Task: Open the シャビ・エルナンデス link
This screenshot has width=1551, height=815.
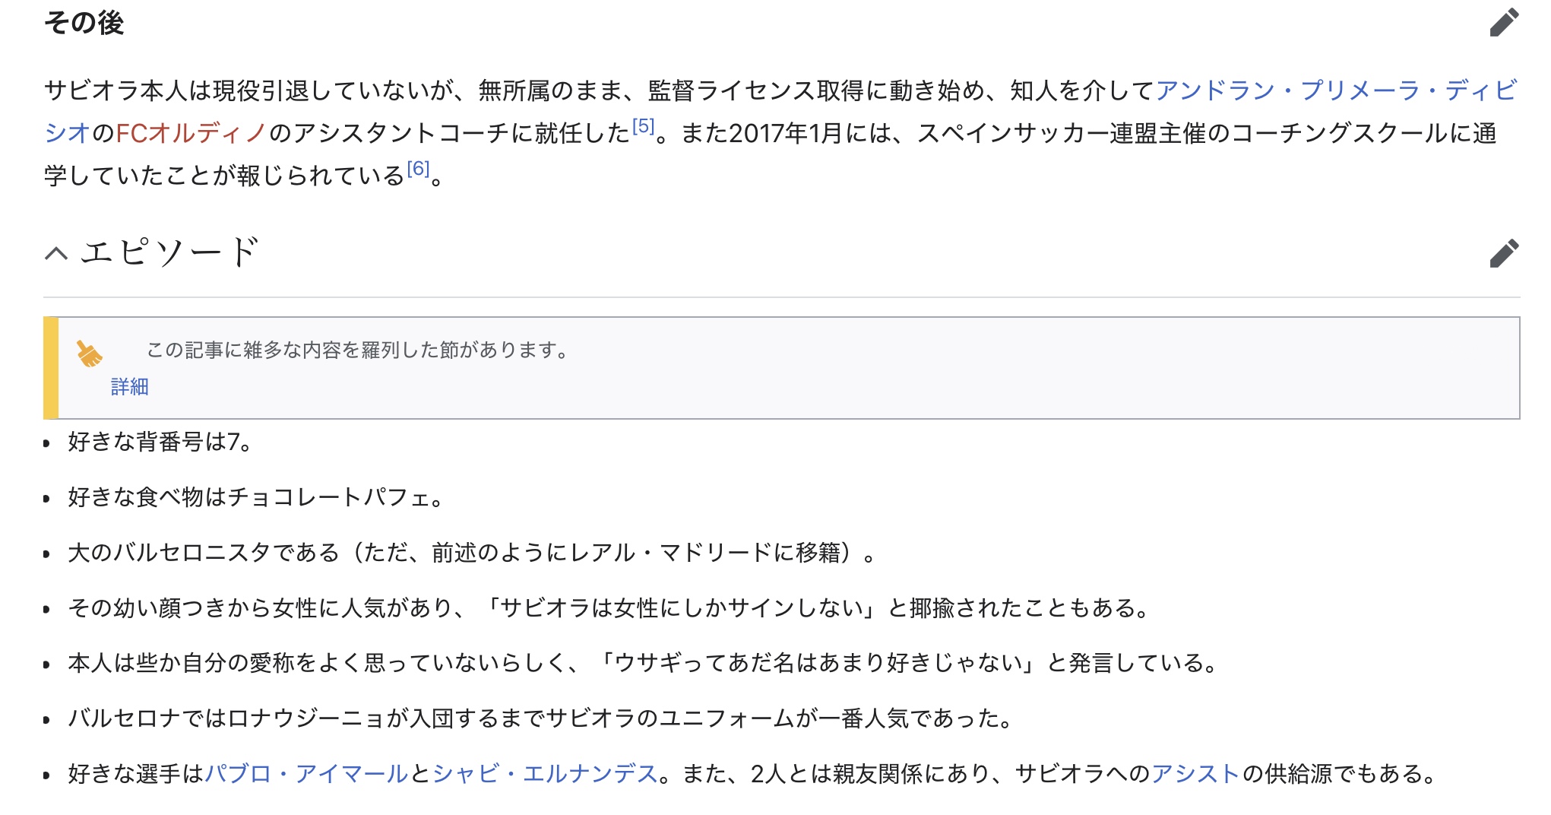Action: pos(545,774)
